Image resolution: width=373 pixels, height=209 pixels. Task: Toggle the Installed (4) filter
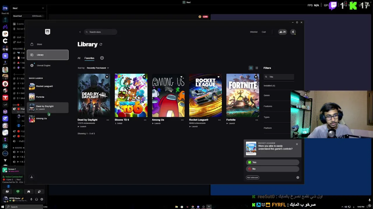coord(269,86)
